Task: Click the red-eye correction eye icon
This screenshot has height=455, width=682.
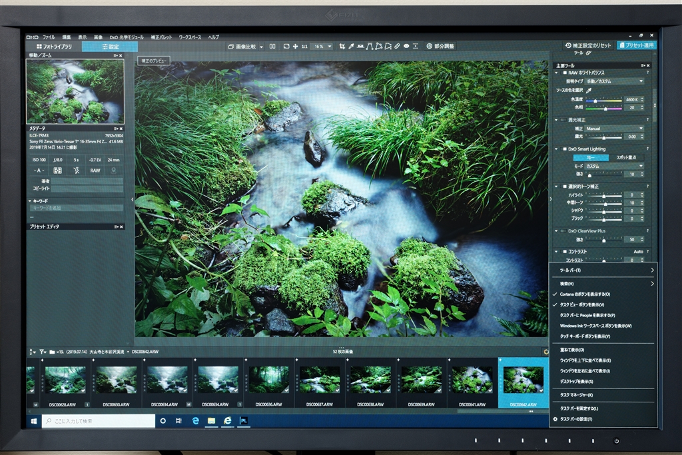Action: pos(406,47)
